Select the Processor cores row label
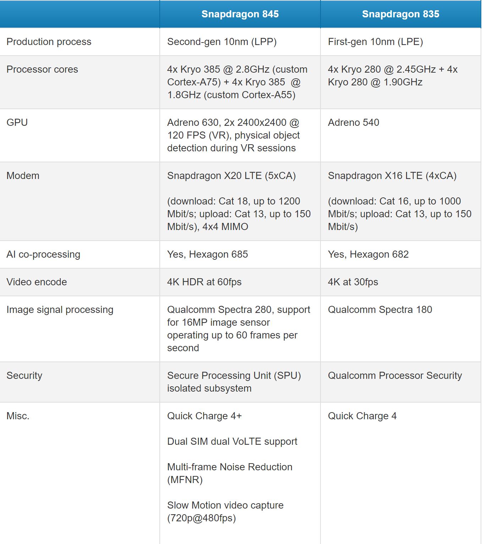Viewport: 482px width, 544px height. click(x=42, y=69)
